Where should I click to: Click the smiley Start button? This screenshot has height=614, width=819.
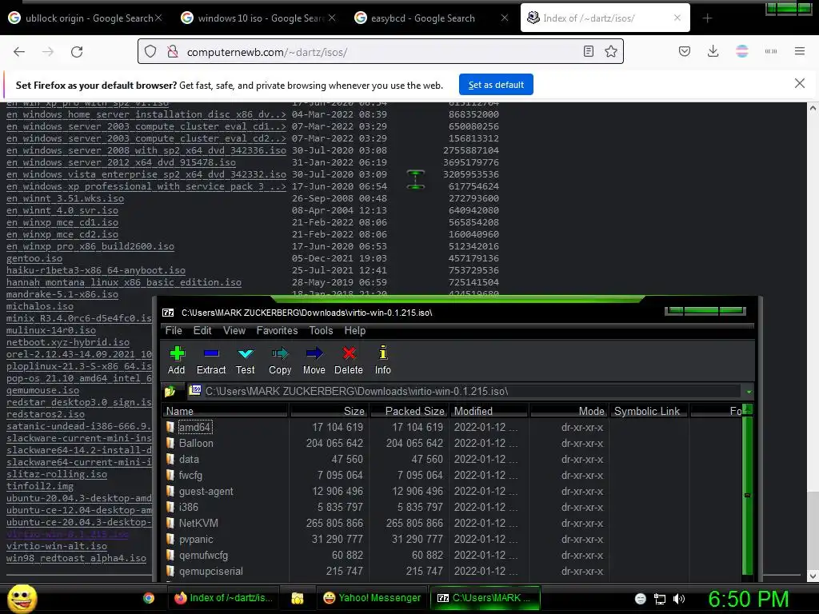pyautogui.click(x=22, y=598)
